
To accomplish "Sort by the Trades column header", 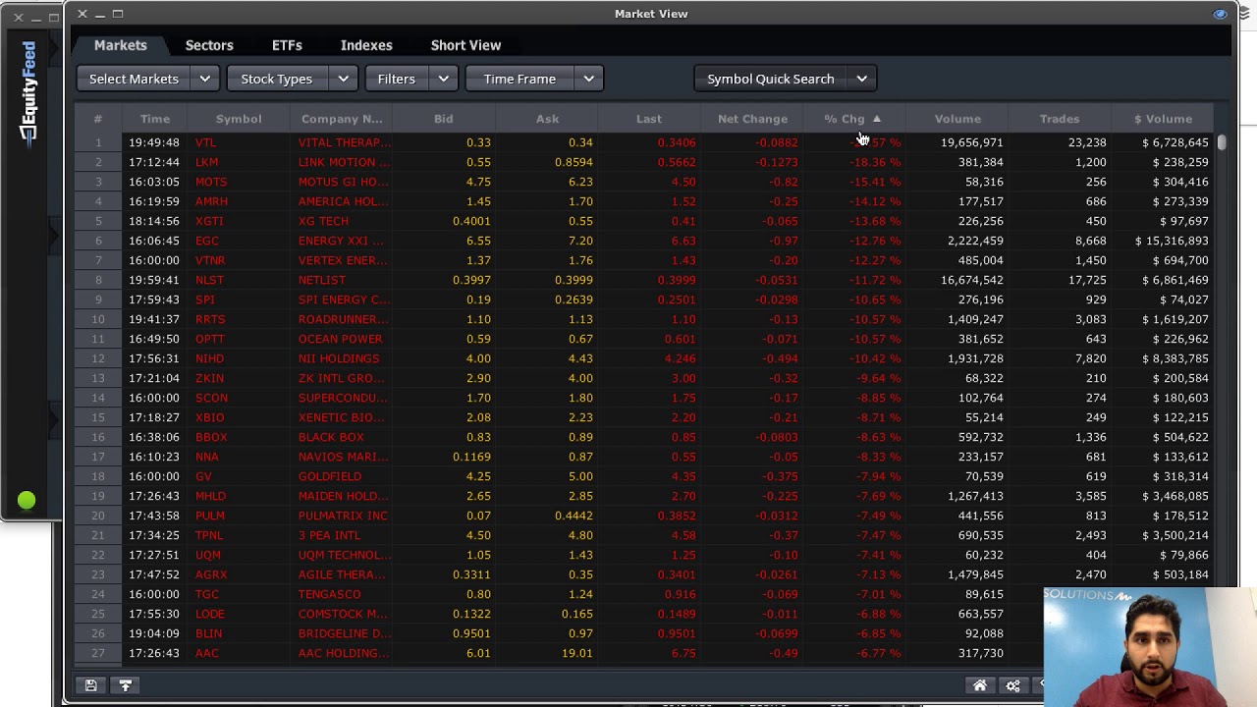I will coord(1060,119).
